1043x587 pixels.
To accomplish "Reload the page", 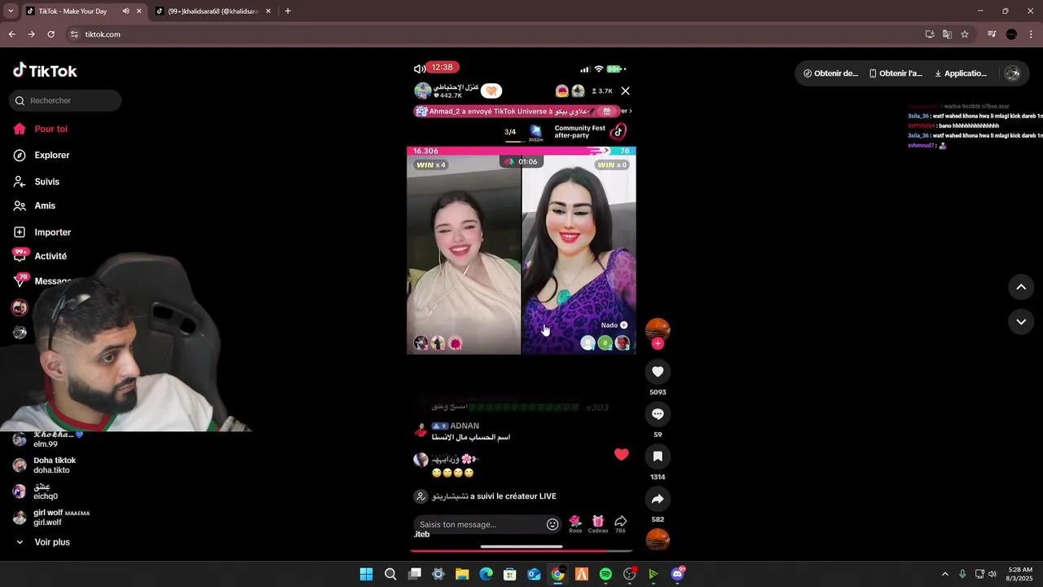I will click(51, 34).
